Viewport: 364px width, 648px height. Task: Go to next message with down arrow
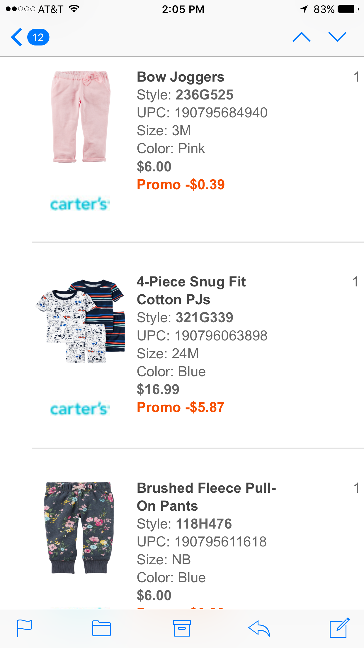point(337,37)
